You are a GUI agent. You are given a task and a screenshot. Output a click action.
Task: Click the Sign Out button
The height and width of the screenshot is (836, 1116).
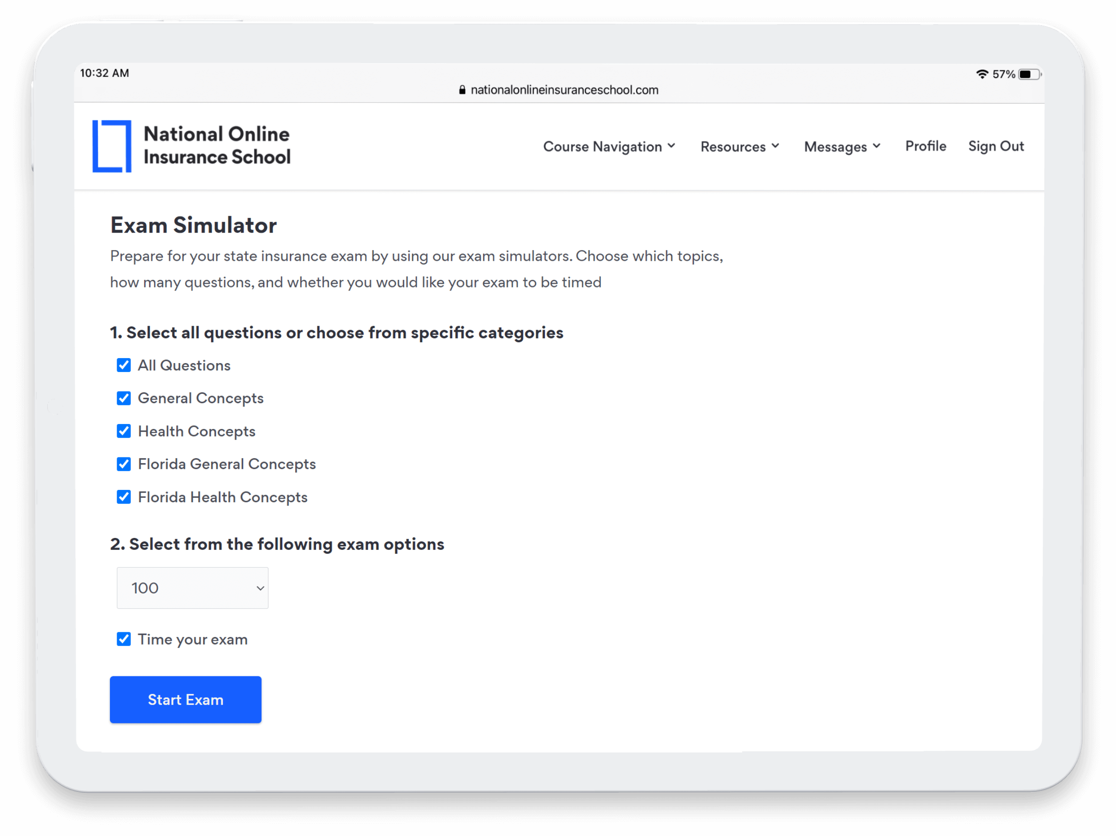click(x=996, y=146)
